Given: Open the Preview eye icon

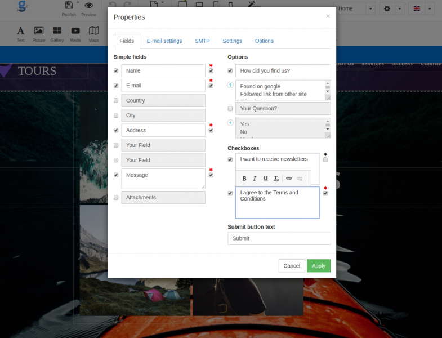Looking at the screenshot, I should coord(89,5).
